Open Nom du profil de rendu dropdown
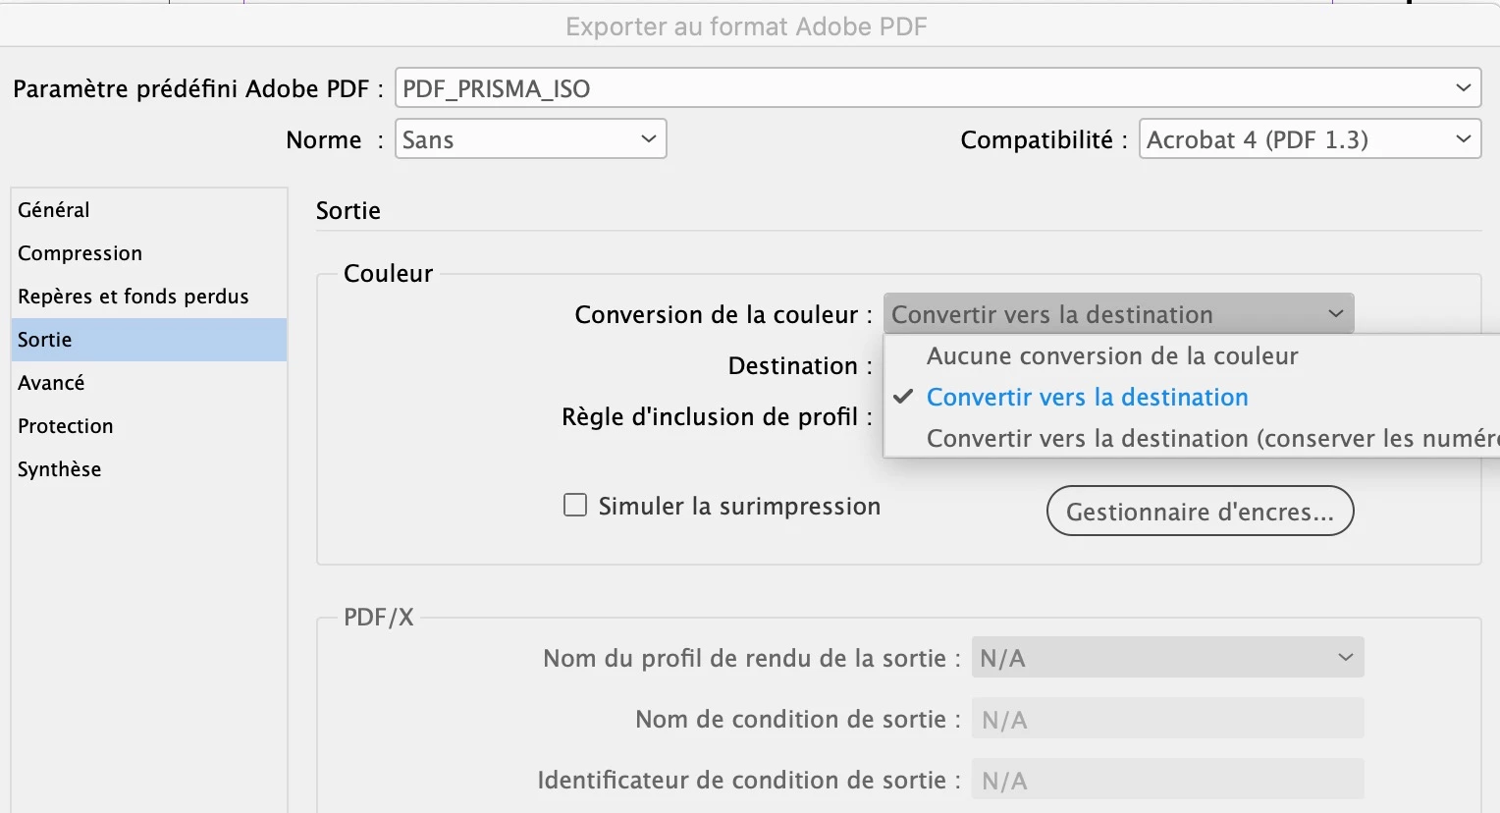 point(1168,658)
